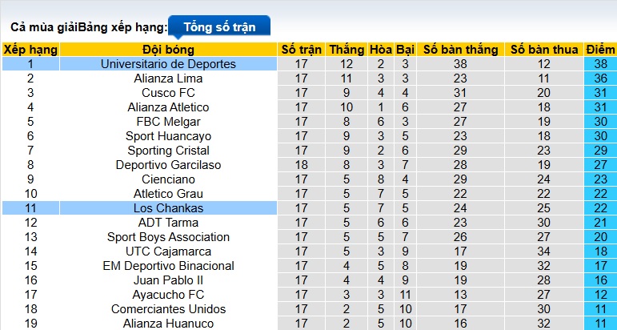Click the Số trận column header
617x330 pixels.
301,50
